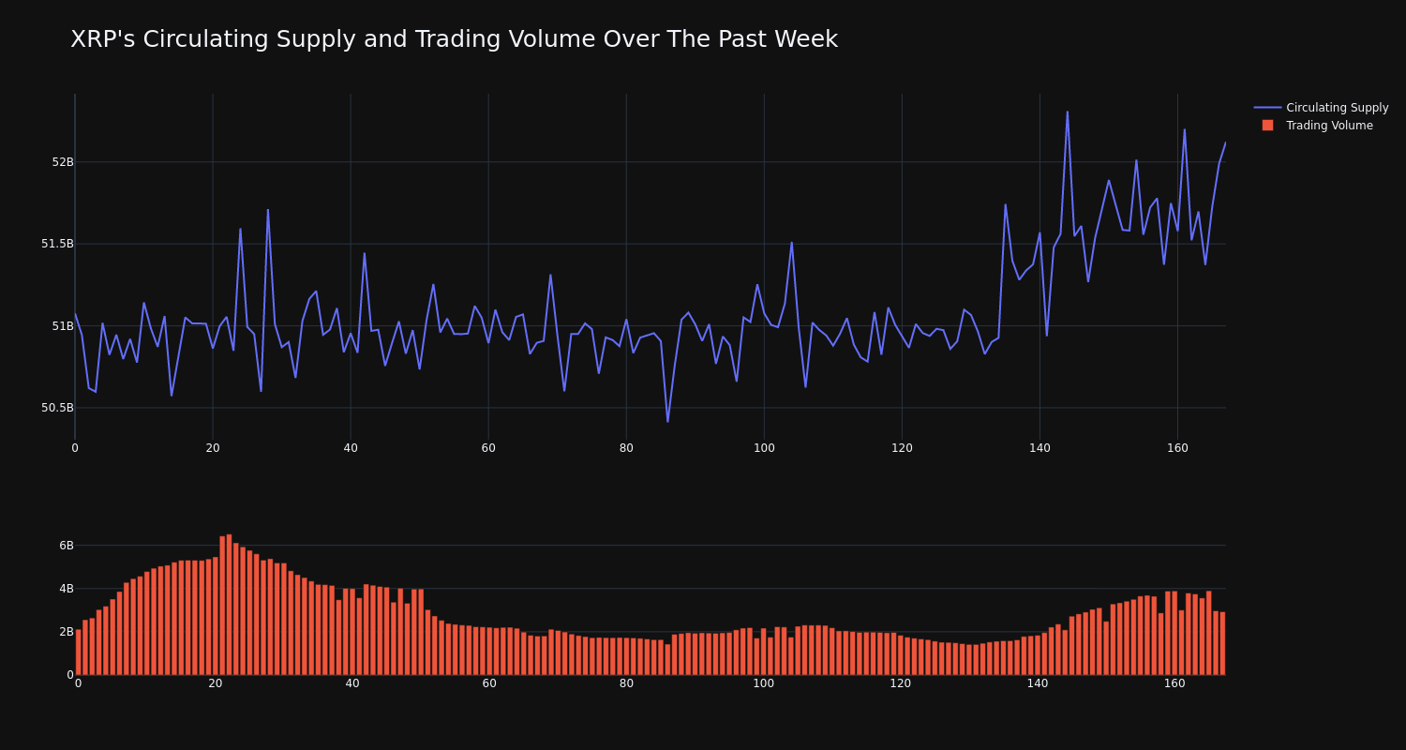This screenshot has height=750, width=1406.
Task: Click the 51.5B y-axis label
Action: 57,244
